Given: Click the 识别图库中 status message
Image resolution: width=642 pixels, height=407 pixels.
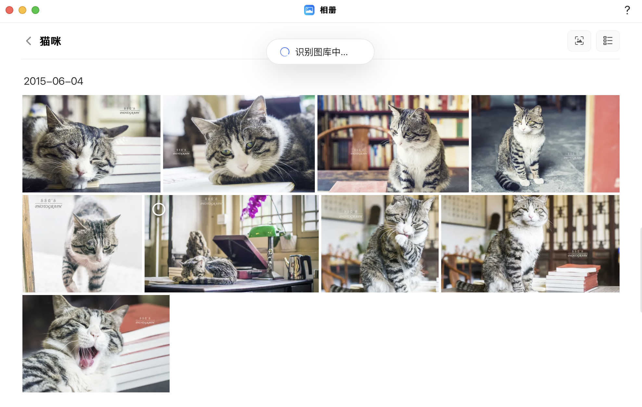Looking at the screenshot, I should point(321,52).
